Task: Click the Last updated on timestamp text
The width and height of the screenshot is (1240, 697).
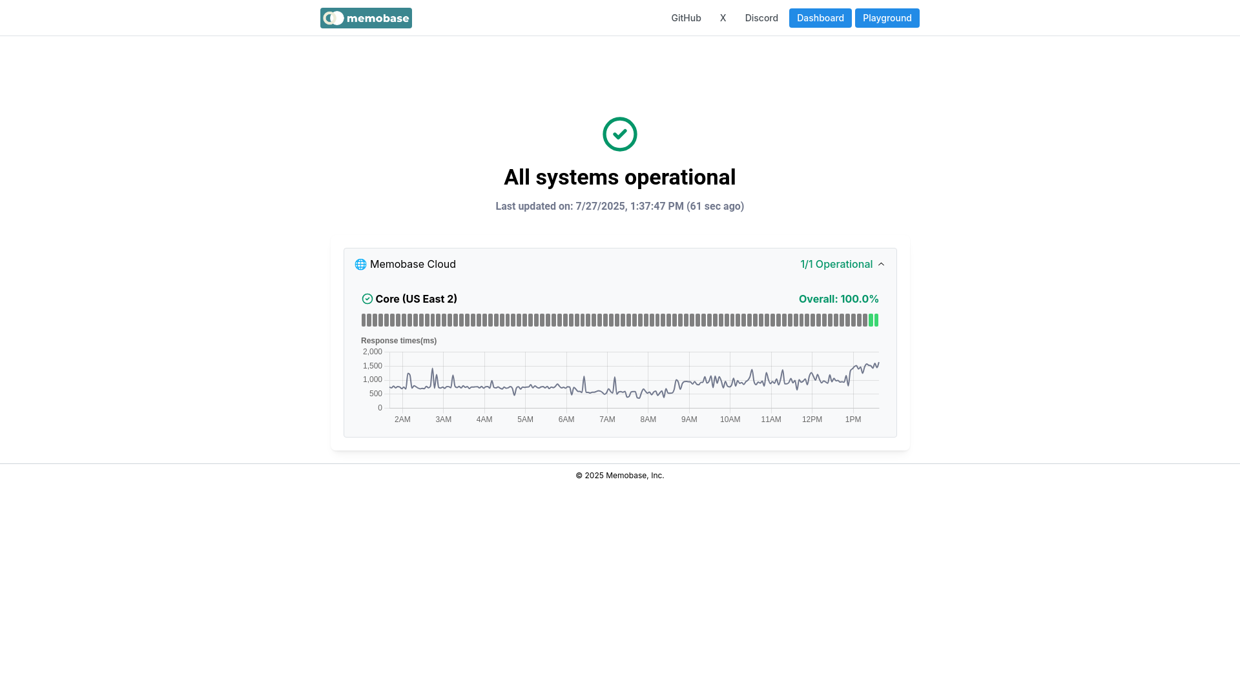Action: click(620, 207)
